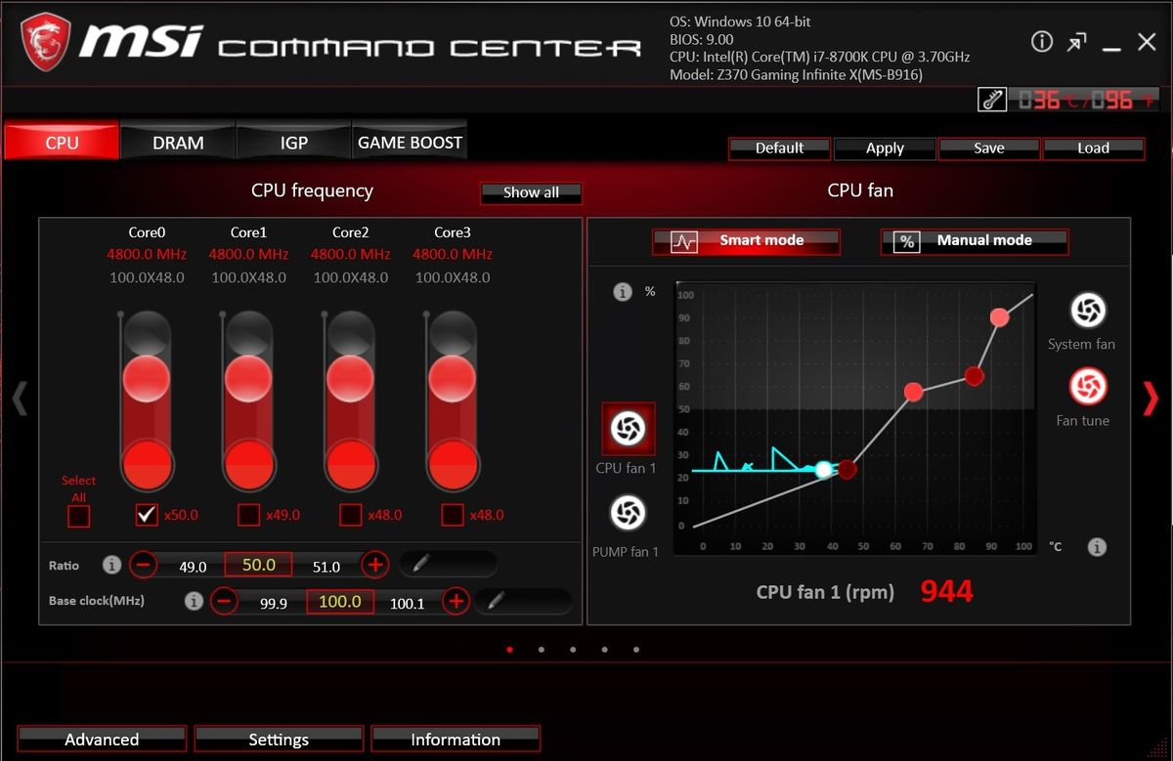Image resolution: width=1173 pixels, height=761 pixels.
Task: Click the info icon beside the °C axis
Action: pyautogui.click(x=1097, y=546)
